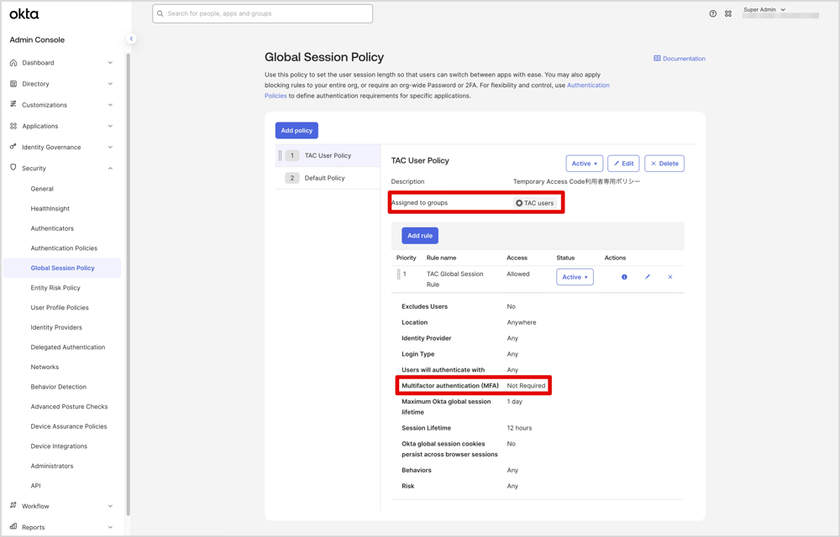This screenshot has width=840, height=537.
Task: Click the Dashboard home icon
Action: (13, 63)
